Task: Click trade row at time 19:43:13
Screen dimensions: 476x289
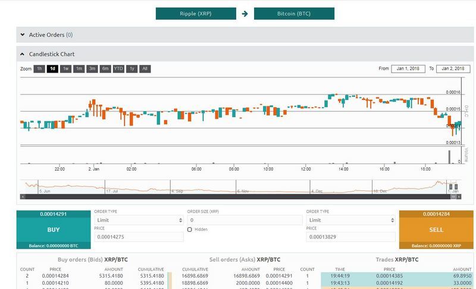Action: 397,283
